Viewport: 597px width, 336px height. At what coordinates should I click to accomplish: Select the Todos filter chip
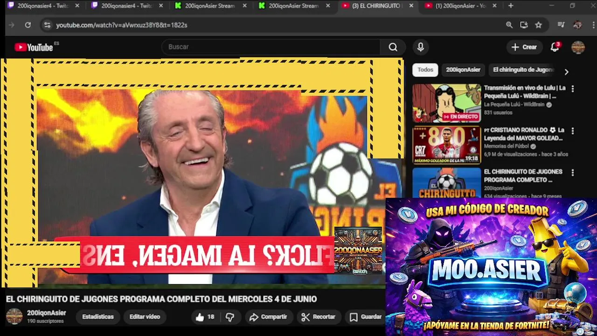[x=425, y=70]
